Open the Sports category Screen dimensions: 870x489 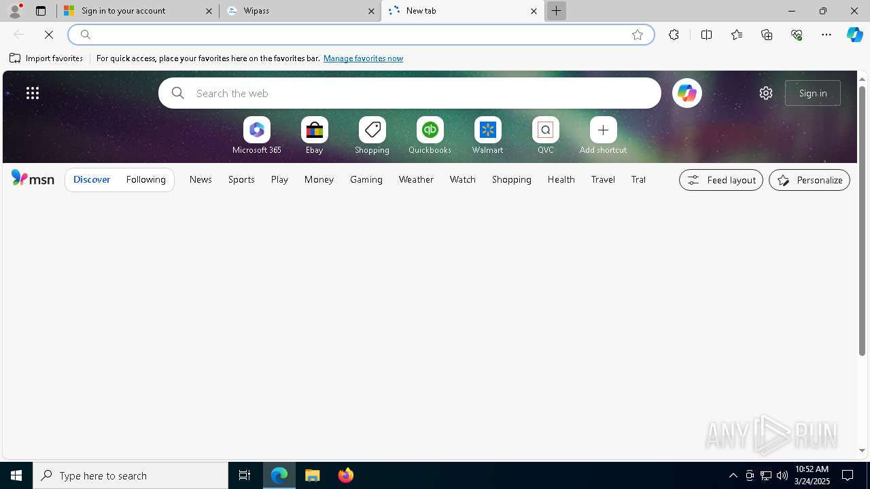pos(241,179)
